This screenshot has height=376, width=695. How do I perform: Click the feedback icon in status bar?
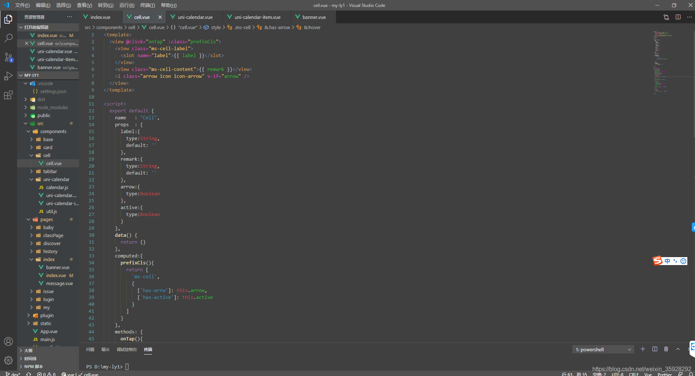point(680,374)
